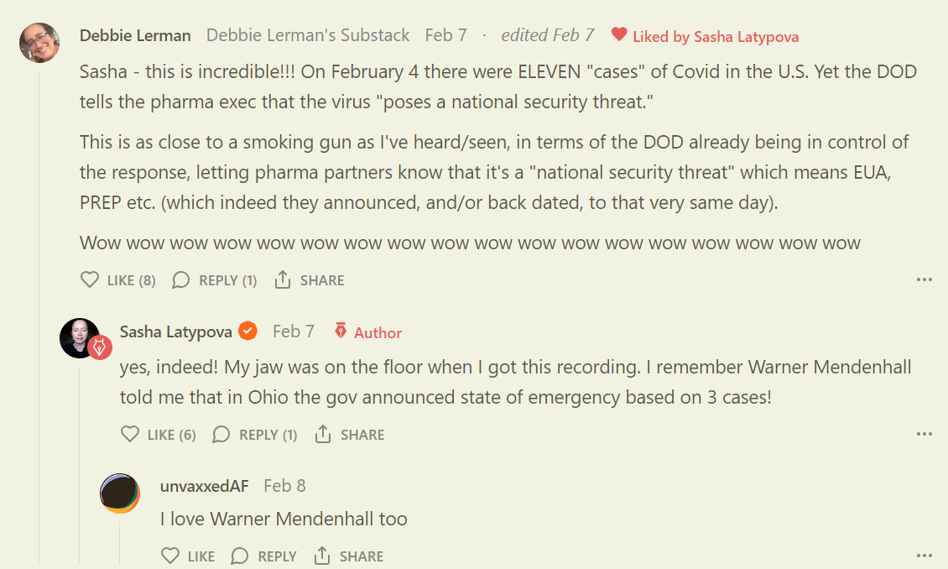948x569 pixels.
Task: Like Debbie Lerman's comment via heart icon
Action: coord(90,280)
